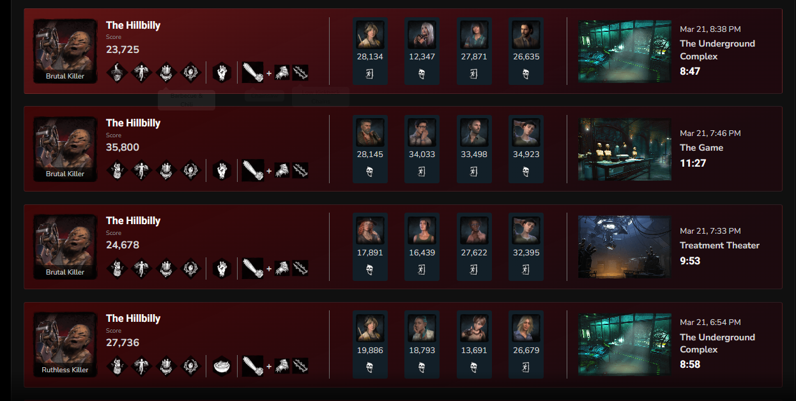Click the escaped icon under score 26,679
796x401 pixels.
[526, 368]
